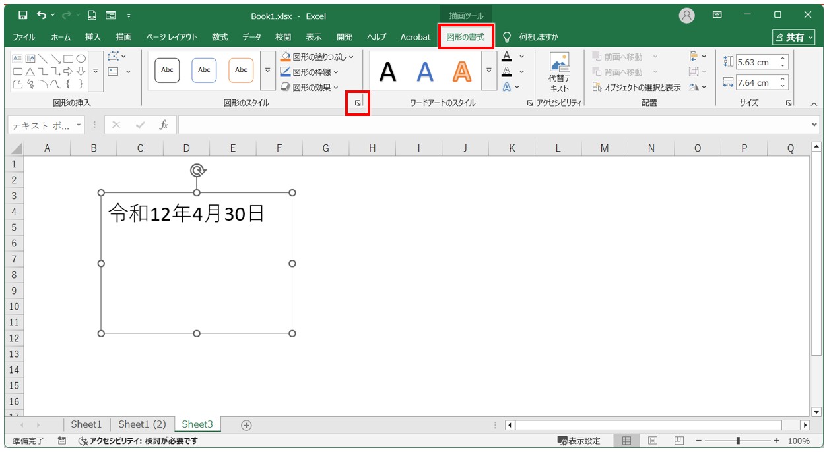Apply the orange outline Abc shape style

click(241, 70)
